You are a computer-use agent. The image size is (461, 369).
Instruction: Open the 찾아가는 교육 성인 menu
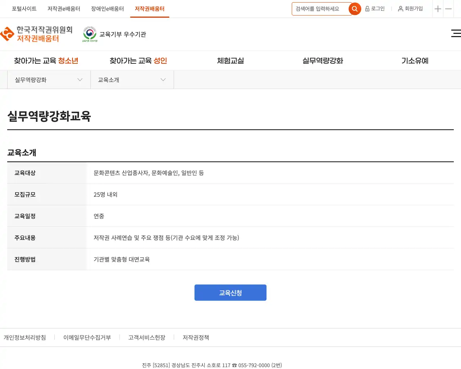pos(138,61)
